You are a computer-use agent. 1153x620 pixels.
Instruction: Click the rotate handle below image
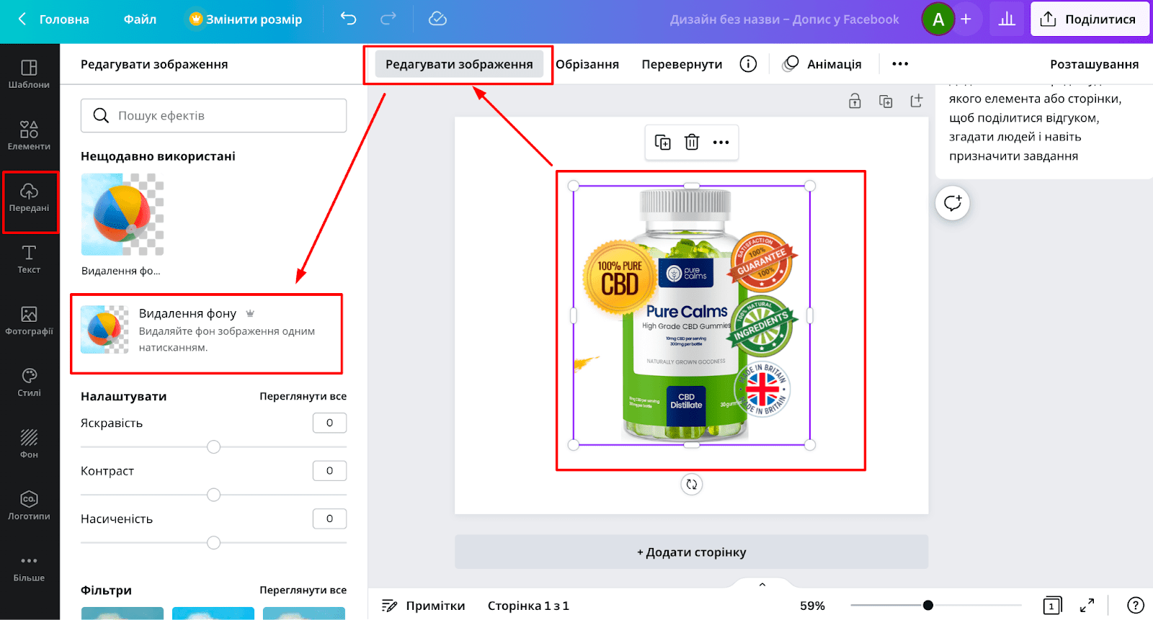[692, 485]
